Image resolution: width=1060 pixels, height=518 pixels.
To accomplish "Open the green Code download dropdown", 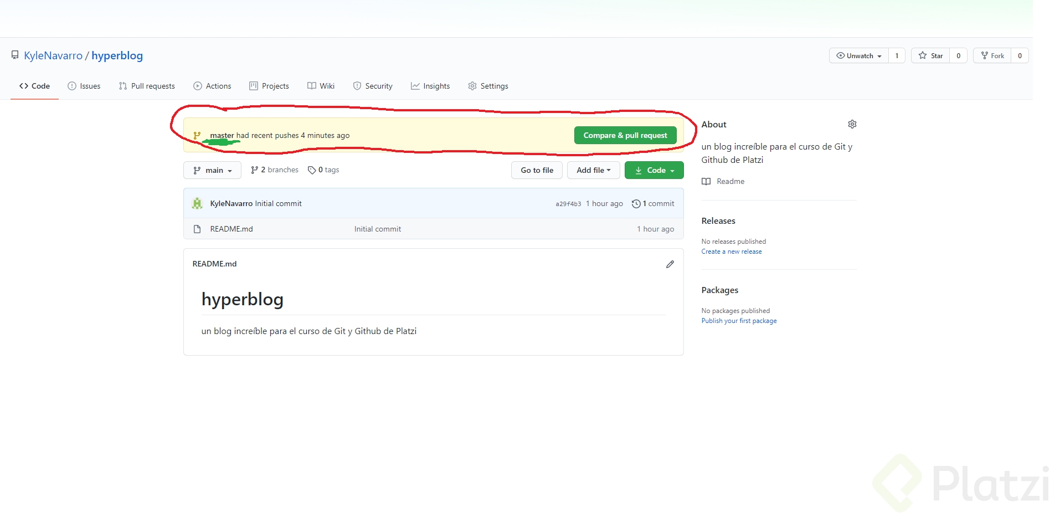I will tap(654, 170).
